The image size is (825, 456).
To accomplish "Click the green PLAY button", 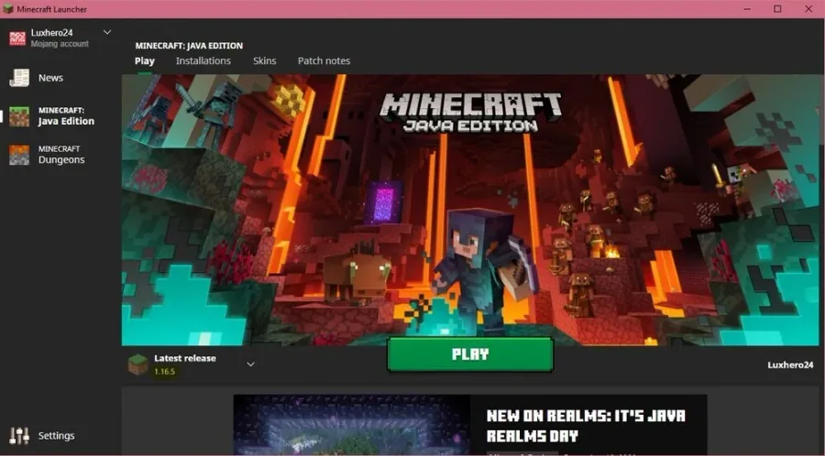I will point(470,354).
